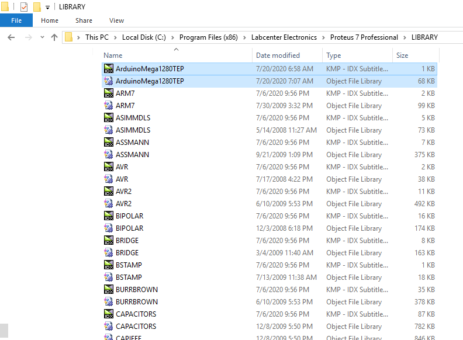Click the New Folder icon in title bar
The image size is (463, 340).
click(37, 7)
